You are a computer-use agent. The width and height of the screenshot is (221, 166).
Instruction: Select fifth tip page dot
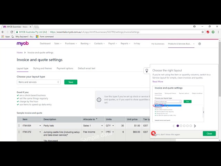tap(191, 126)
